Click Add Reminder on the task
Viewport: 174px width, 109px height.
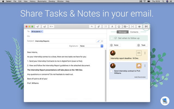(x=140, y=77)
